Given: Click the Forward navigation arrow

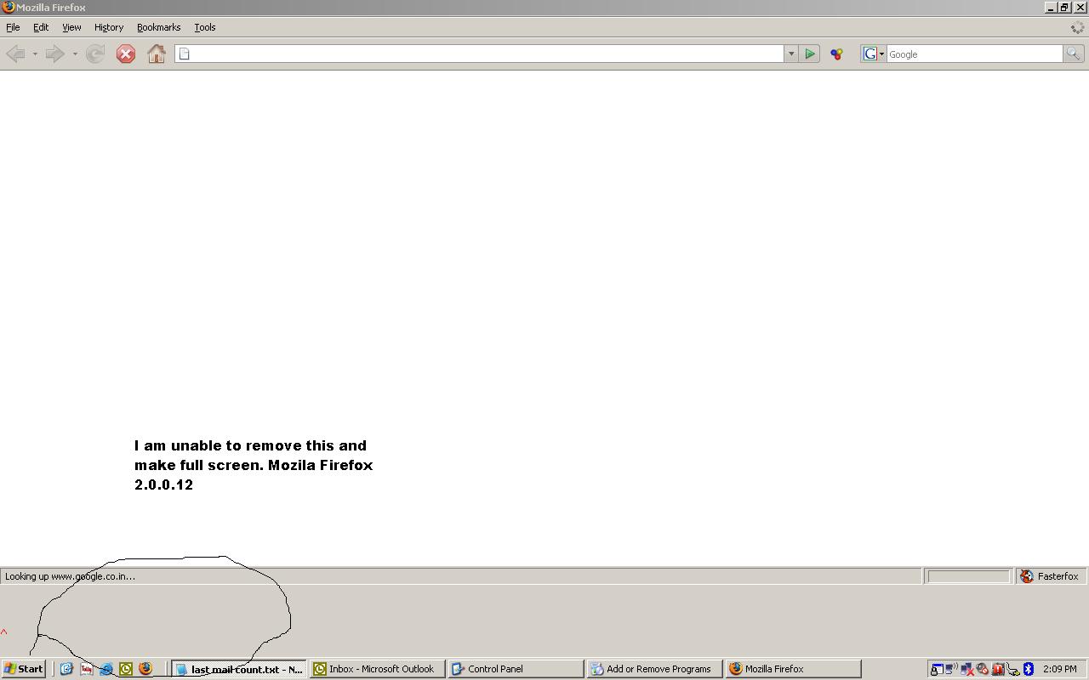Looking at the screenshot, I should [x=54, y=54].
